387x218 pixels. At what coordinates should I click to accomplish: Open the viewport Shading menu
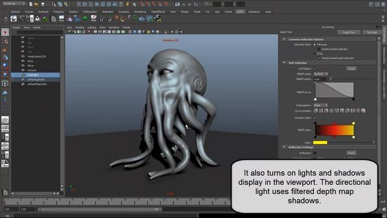80,27
